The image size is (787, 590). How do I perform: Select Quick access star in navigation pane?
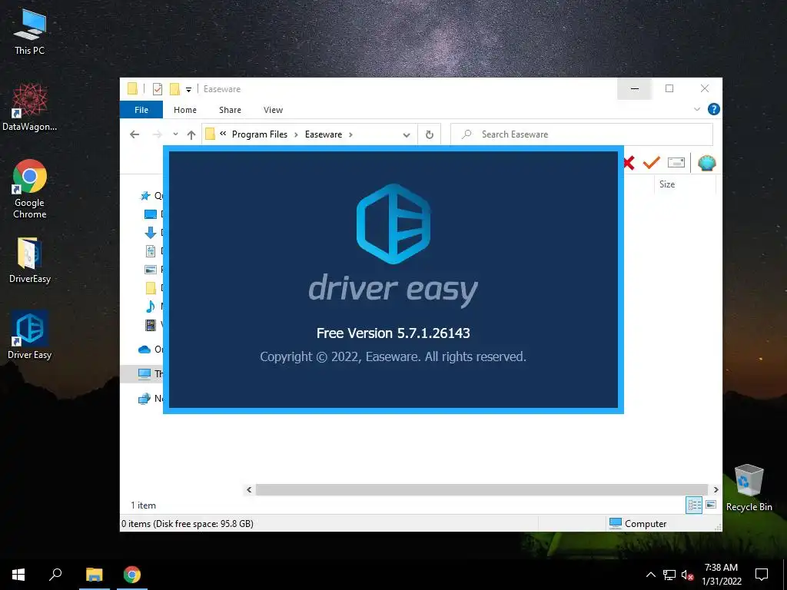point(145,196)
